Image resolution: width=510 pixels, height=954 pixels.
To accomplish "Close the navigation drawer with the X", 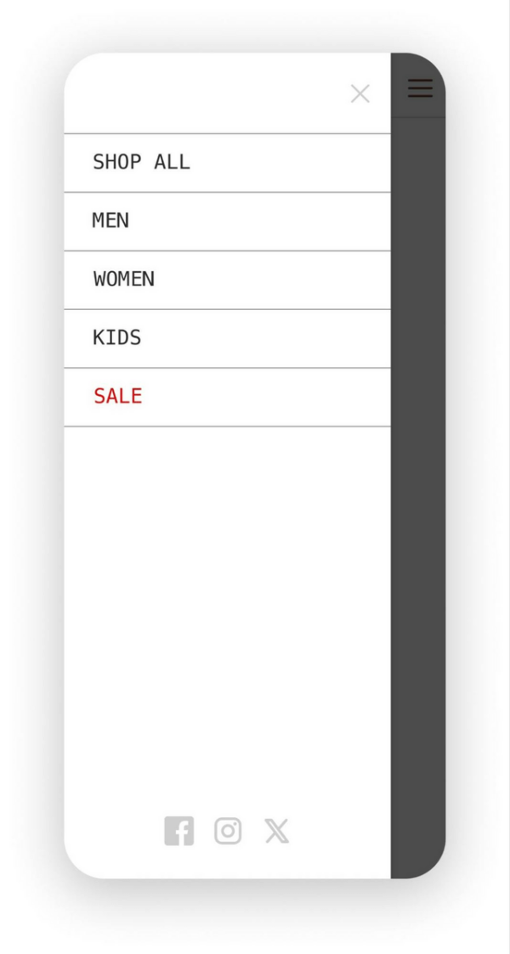I will coord(360,94).
